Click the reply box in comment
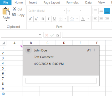Image resolution: width=112 pixels, height=96 pixels. click(x=61, y=81)
